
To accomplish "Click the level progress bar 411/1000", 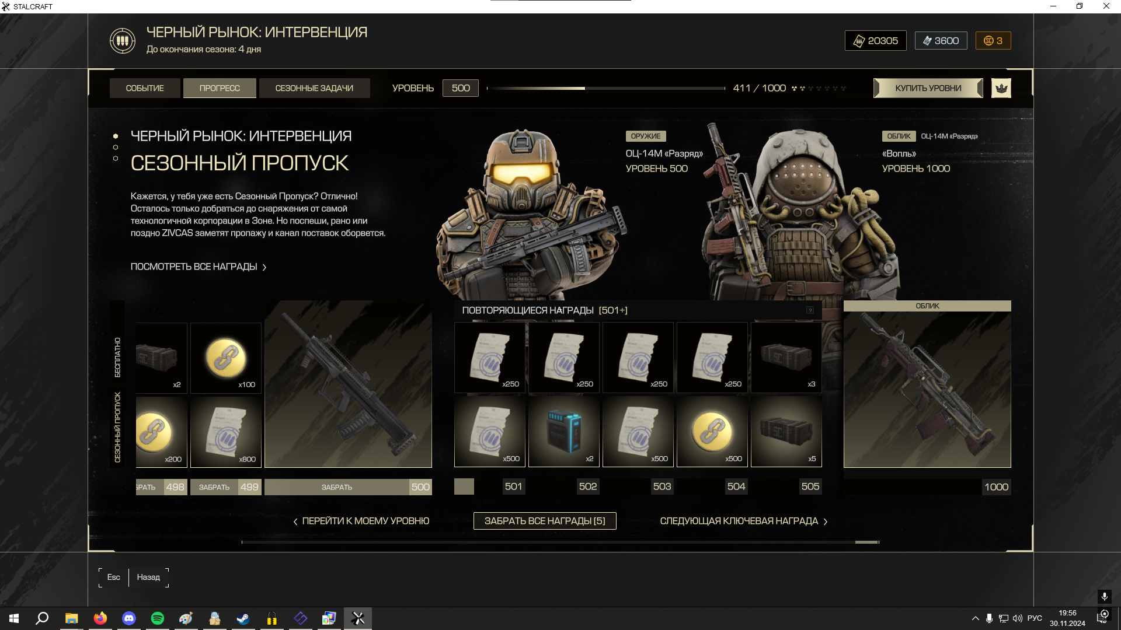I will point(606,88).
